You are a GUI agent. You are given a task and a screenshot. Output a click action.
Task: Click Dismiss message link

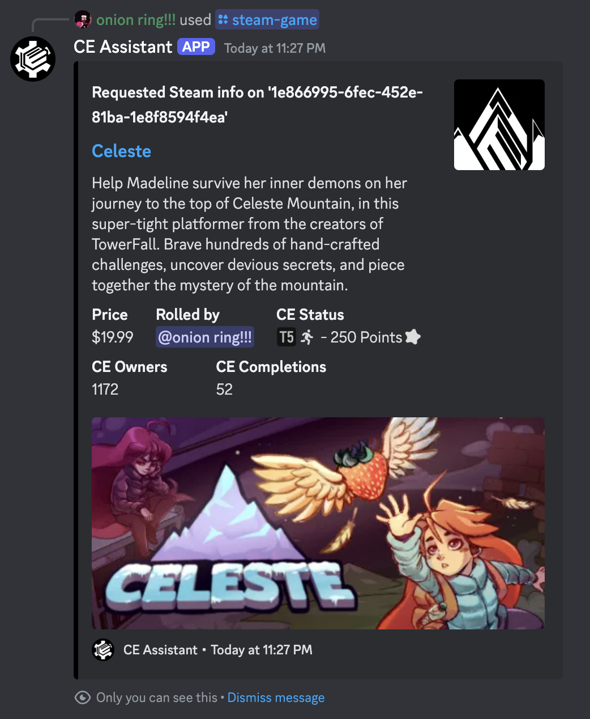point(276,697)
